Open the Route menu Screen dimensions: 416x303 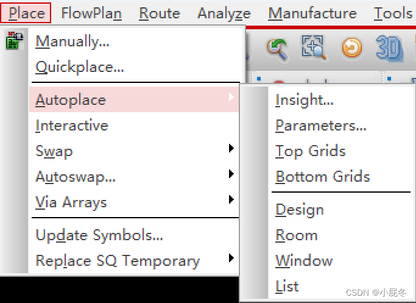click(x=160, y=13)
